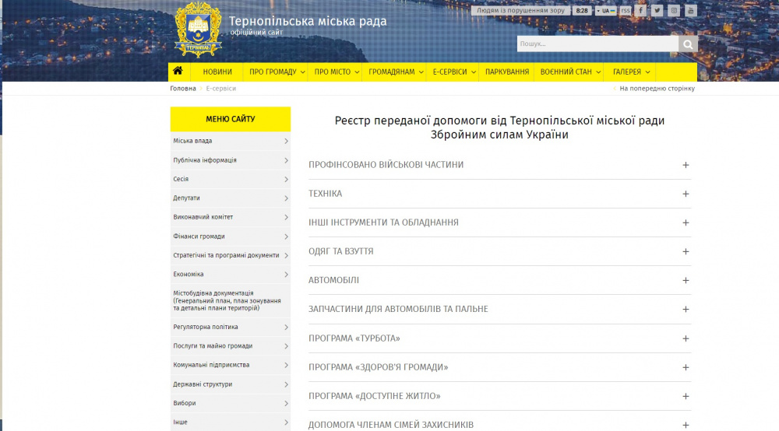The width and height of the screenshot is (779, 431).
Task: Focus the 'Пошук...' search field
Action: 597,44
